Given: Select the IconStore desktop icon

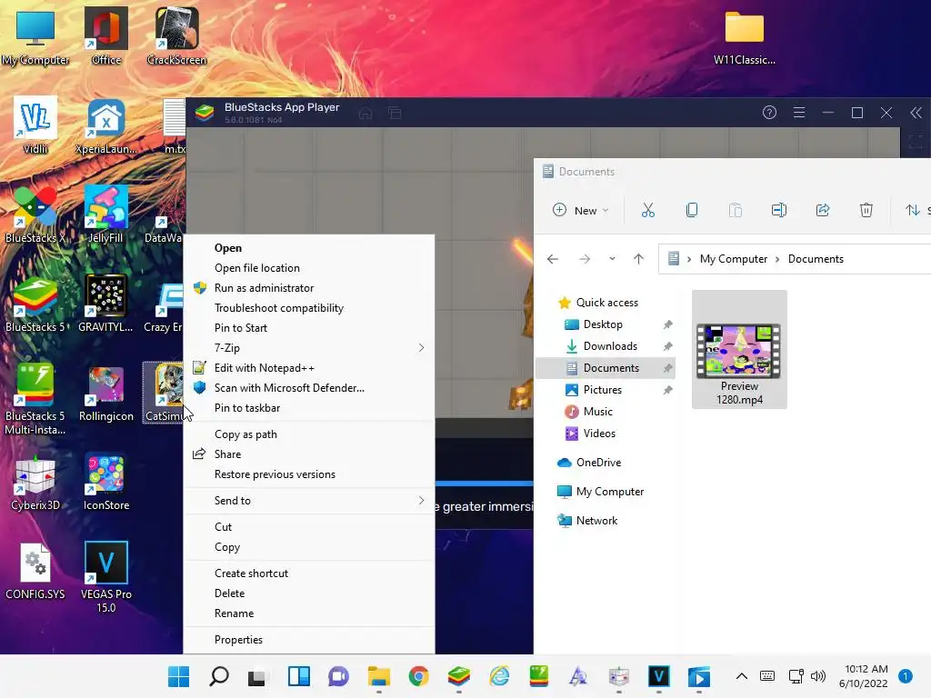Looking at the screenshot, I should click(105, 482).
